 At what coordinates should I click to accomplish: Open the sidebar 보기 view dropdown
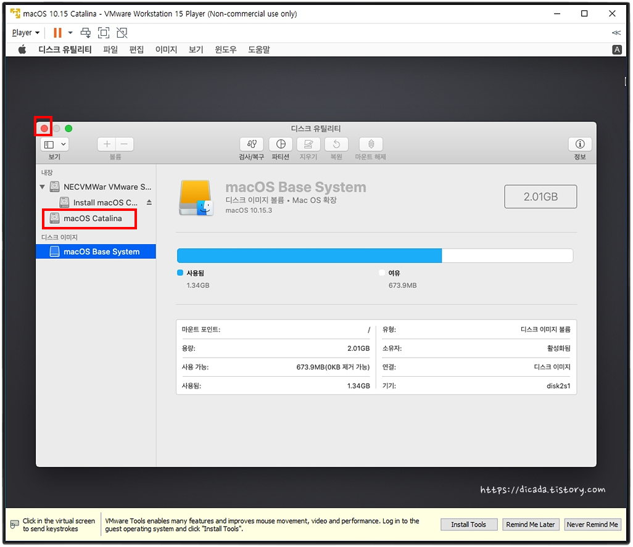pos(54,144)
